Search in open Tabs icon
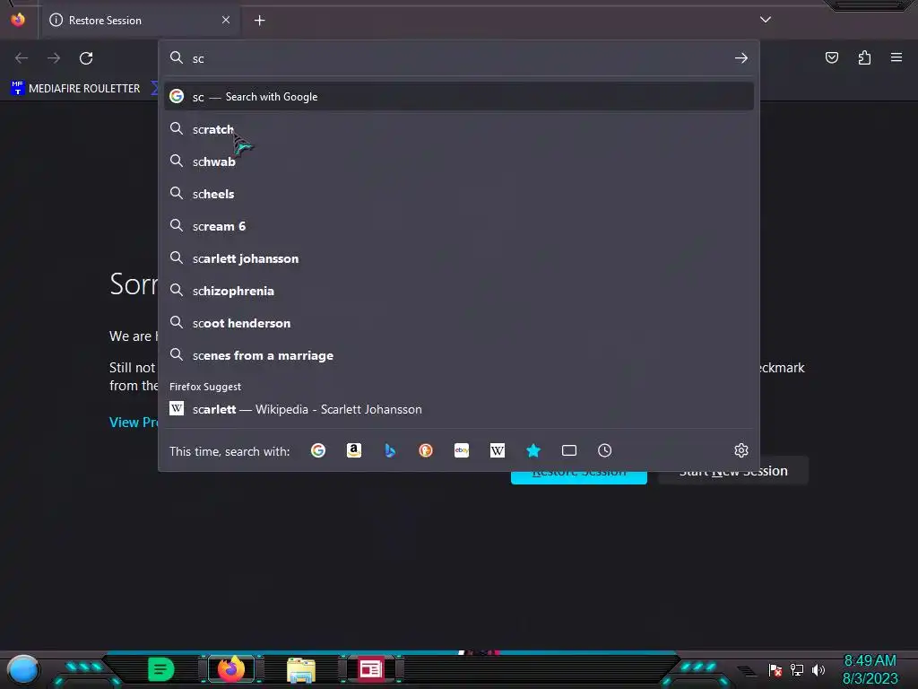 569,450
